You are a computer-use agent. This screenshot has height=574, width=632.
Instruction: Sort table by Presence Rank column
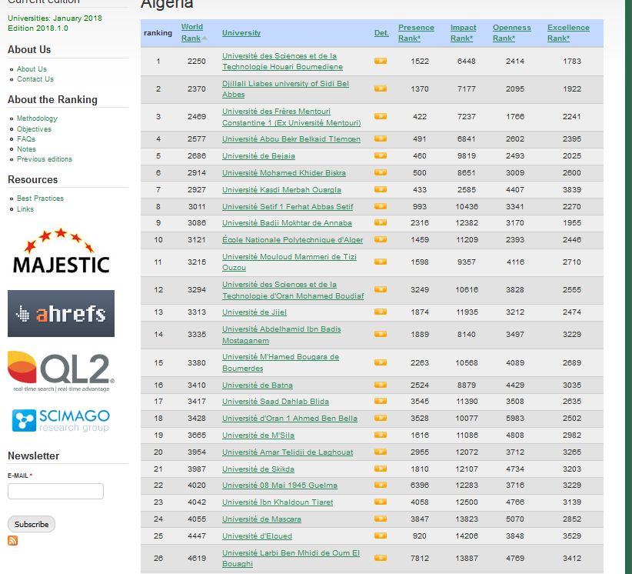(416, 32)
